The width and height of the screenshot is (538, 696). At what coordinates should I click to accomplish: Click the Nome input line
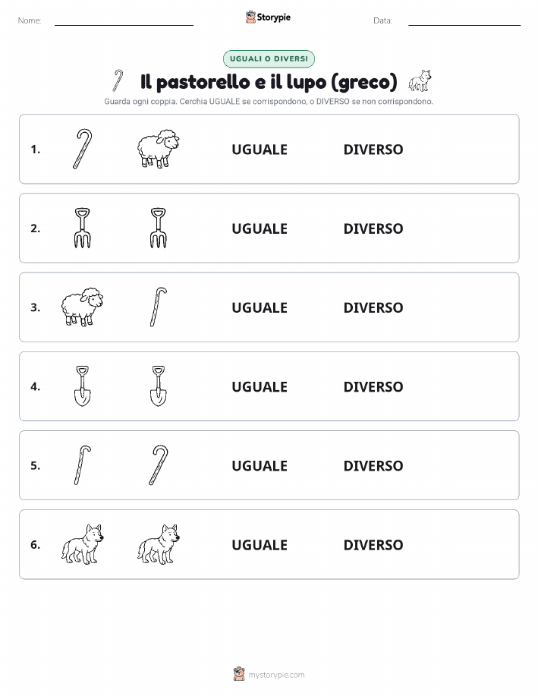coord(124,20)
